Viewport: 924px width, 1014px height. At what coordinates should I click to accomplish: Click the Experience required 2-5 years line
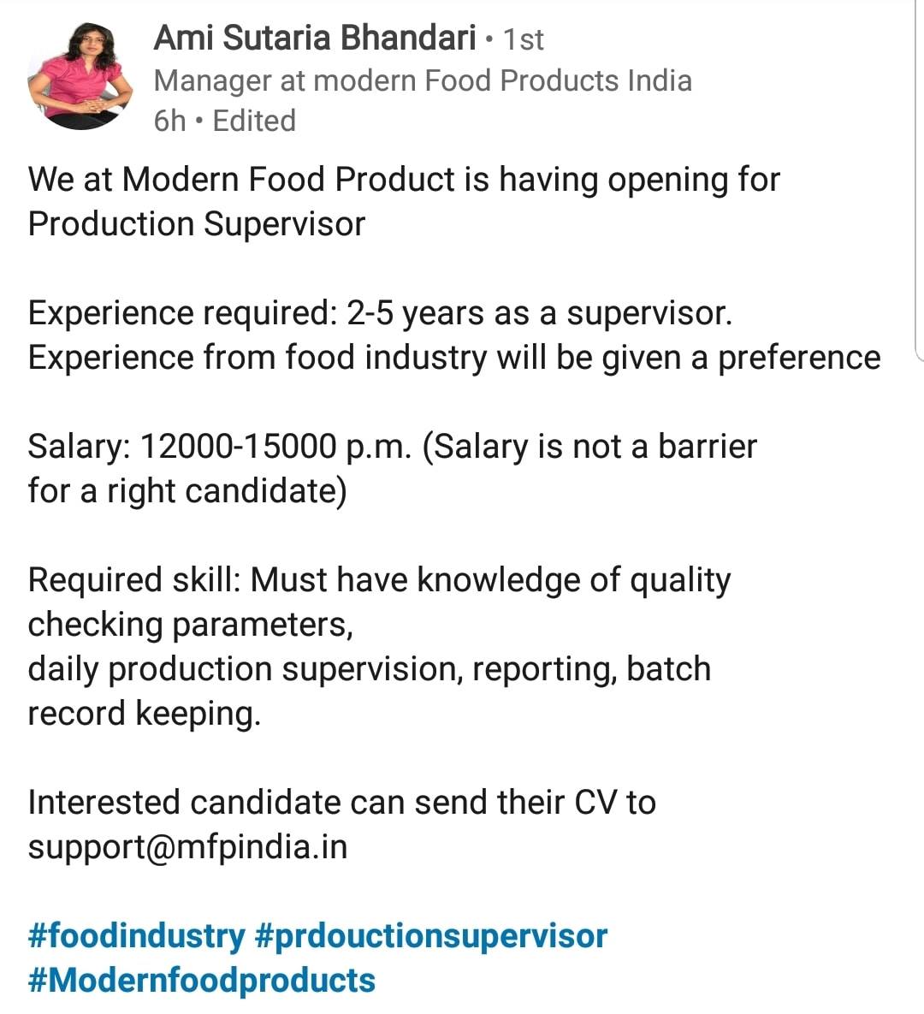380,314
